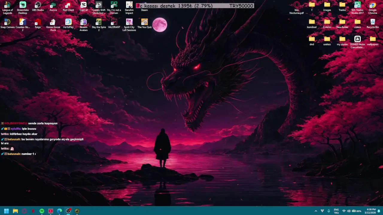This screenshot has height=215, width=383.
Task: Click the triangle tray icon beside the microphone
Action: (322, 211)
